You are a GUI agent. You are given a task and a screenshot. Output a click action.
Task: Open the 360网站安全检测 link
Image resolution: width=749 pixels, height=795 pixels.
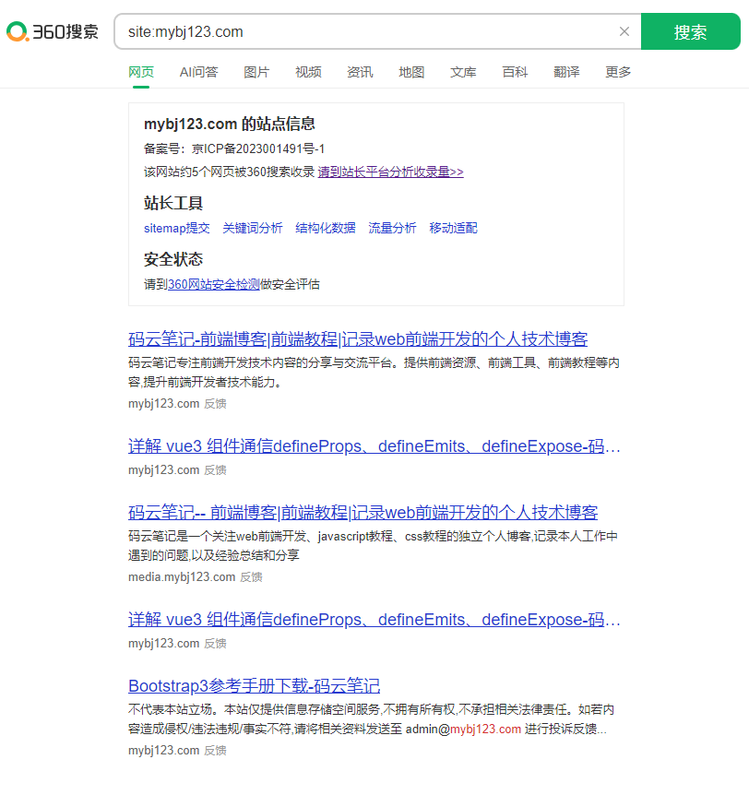213,284
